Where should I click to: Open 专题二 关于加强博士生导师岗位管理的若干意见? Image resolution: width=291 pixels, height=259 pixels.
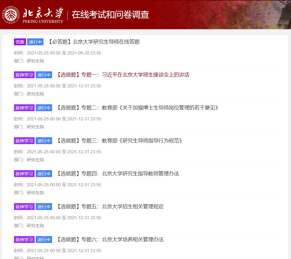click(x=137, y=108)
